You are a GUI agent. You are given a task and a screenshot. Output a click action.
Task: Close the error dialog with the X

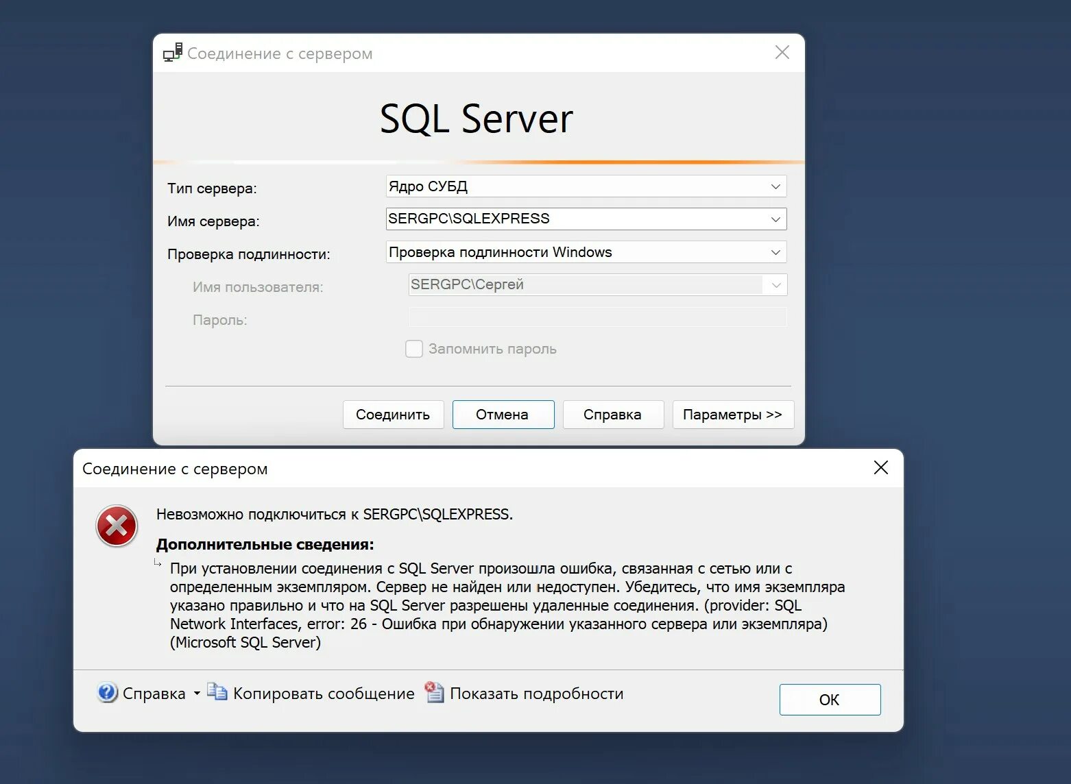(x=881, y=468)
